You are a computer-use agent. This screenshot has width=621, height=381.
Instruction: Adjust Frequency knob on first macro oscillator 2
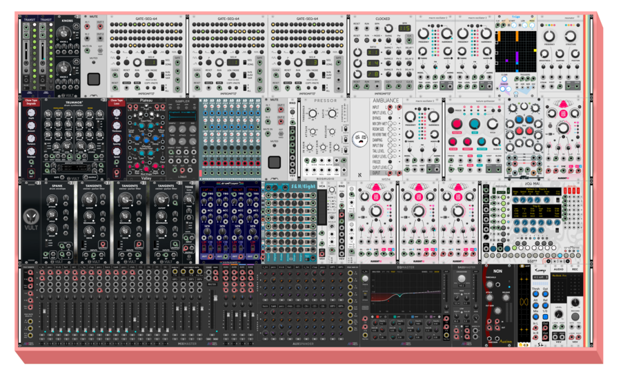(x=424, y=34)
